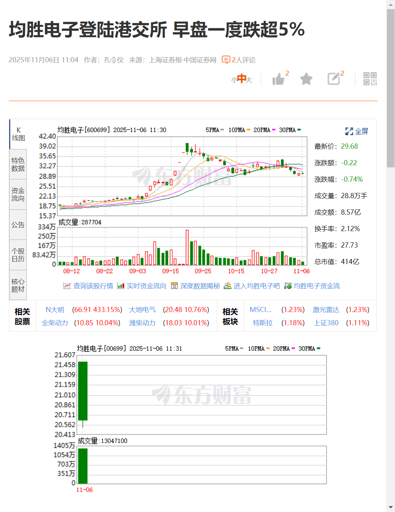
Task: Switch to 公告 tab
Action: (x=18, y=225)
